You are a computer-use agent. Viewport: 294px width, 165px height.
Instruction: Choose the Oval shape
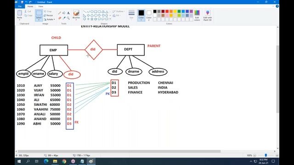(92, 11)
